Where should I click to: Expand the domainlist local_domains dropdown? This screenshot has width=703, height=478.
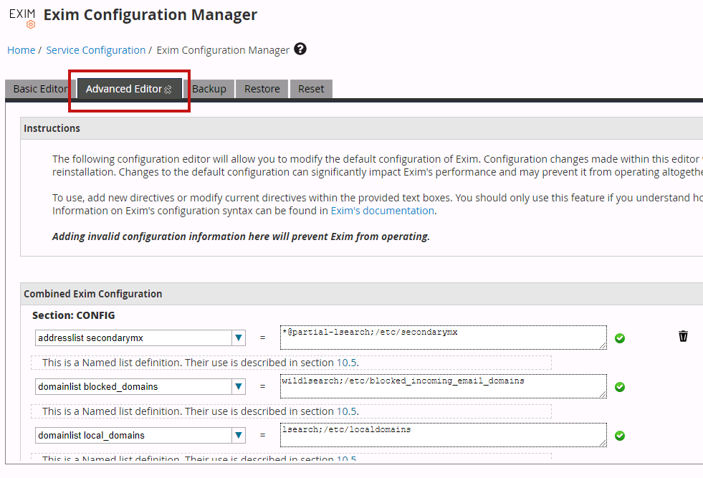[239, 436]
